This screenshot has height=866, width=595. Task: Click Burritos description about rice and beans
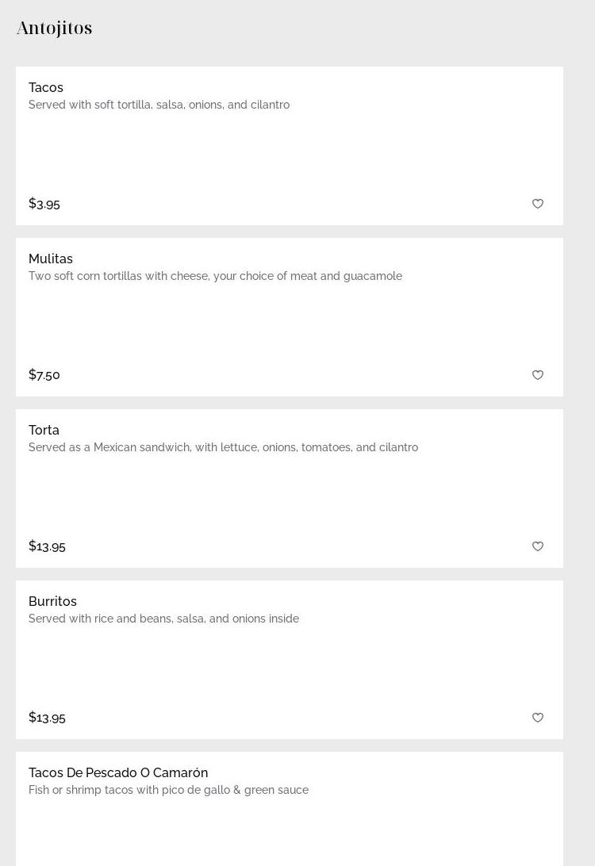(163, 619)
